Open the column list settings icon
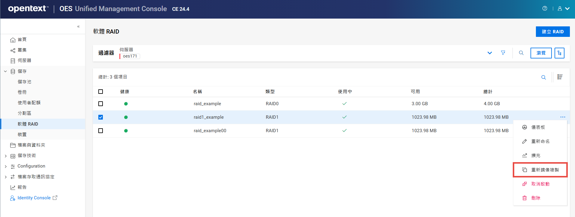Screen dimensions: 575x217 [560, 77]
